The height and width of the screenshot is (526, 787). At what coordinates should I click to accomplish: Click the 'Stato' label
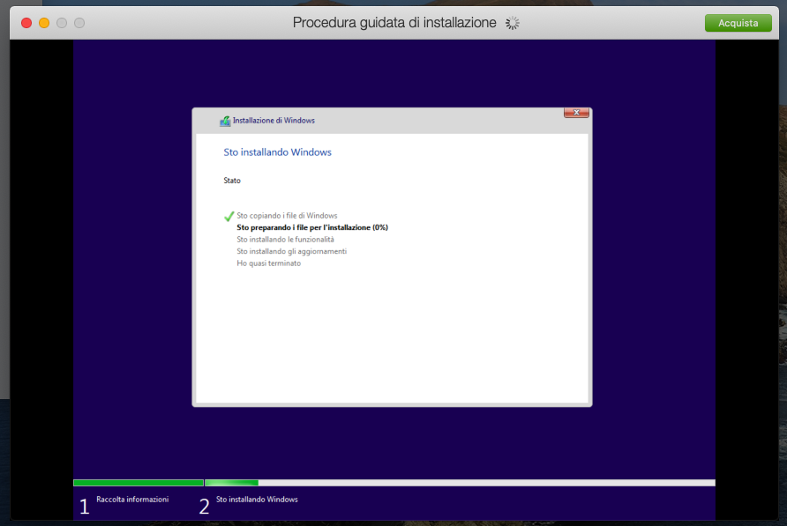(232, 181)
